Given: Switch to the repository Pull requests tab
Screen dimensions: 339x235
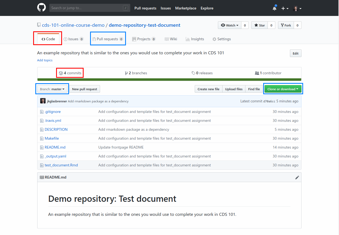Looking at the screenshot, I should coord(108,39).
